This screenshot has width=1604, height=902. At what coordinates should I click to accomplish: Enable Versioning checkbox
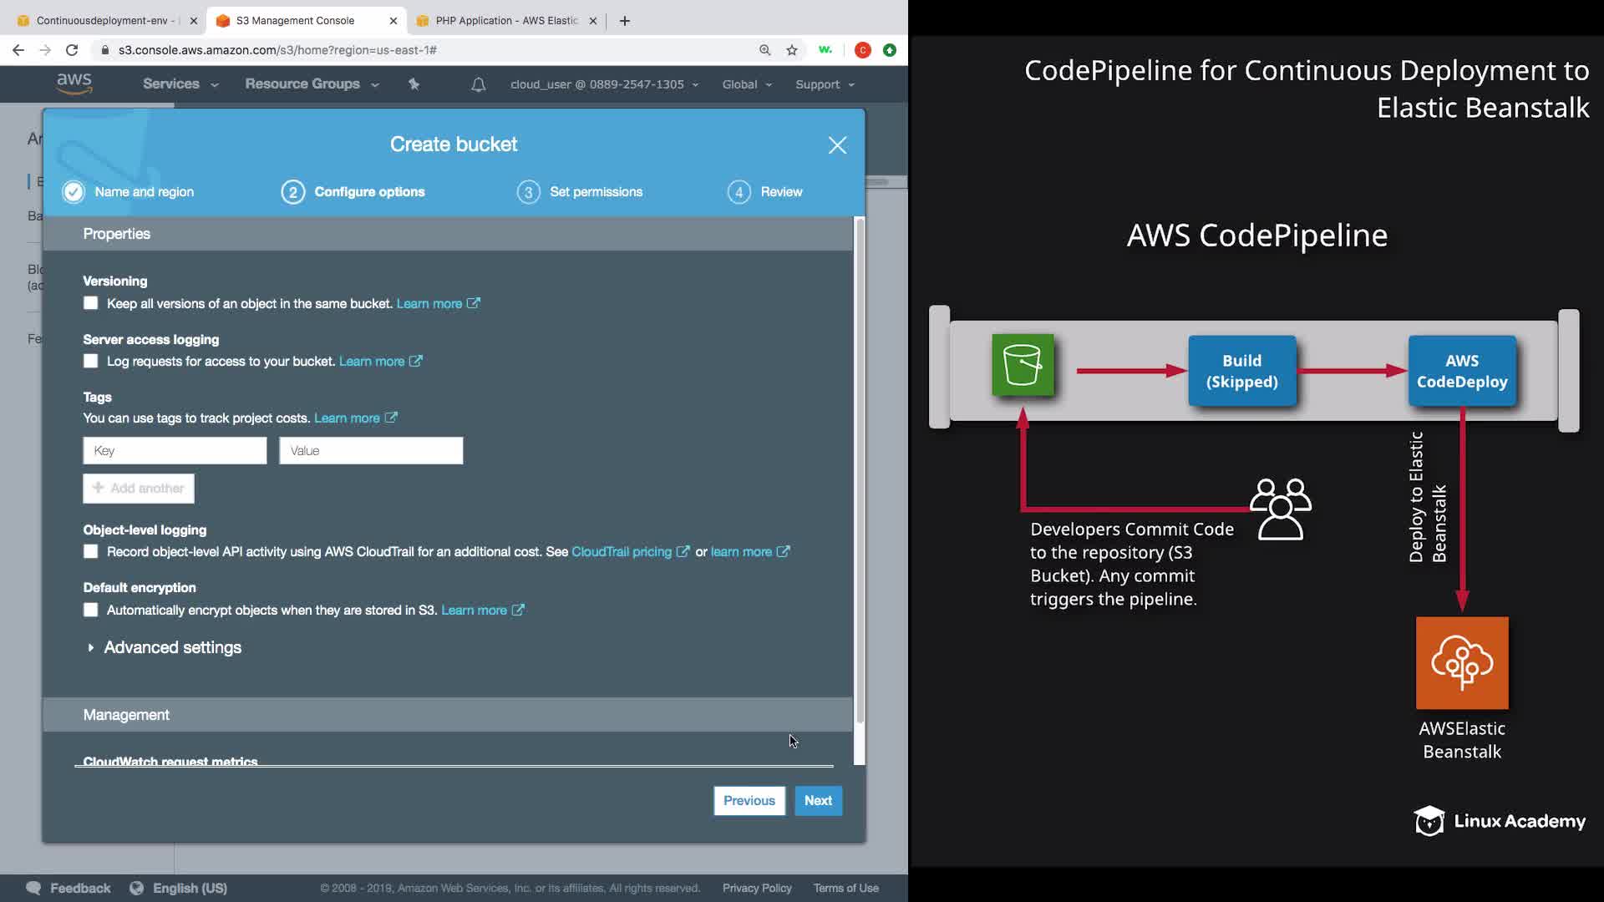[x=90, y=303]
